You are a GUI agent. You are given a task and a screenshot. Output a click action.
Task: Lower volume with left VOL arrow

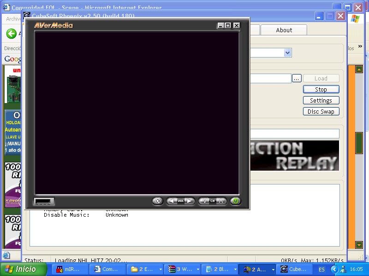click(172, 201)
